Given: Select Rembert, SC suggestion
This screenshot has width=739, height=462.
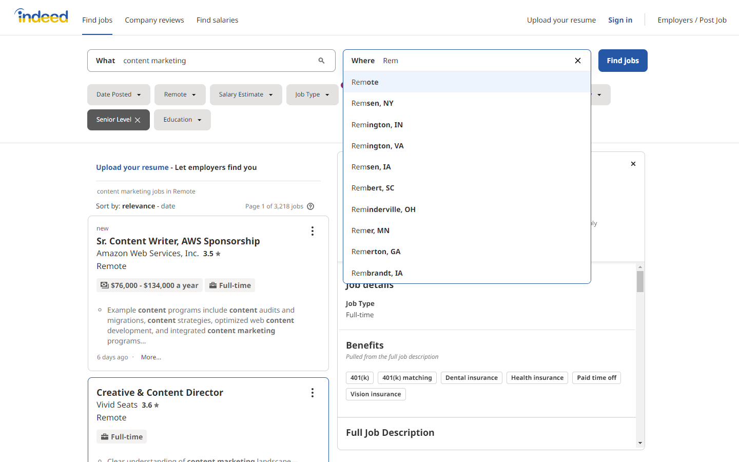Looking at the screenshot, I should 467,188.
